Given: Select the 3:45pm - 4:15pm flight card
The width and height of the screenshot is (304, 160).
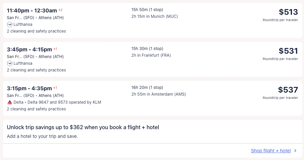Looking at the screenshot, I should [29, 50].
